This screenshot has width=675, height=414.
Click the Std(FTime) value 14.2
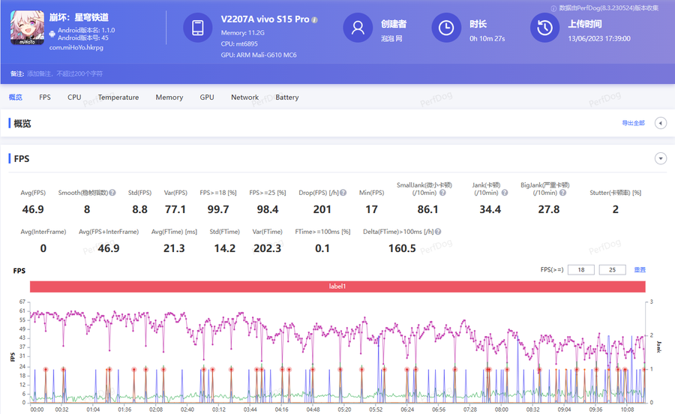225,248
